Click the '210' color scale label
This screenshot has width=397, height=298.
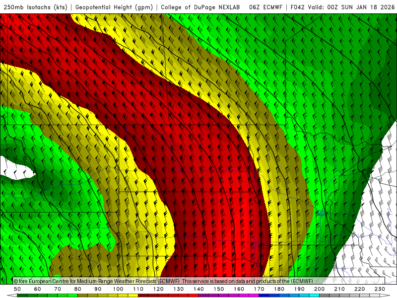[339, 289]
